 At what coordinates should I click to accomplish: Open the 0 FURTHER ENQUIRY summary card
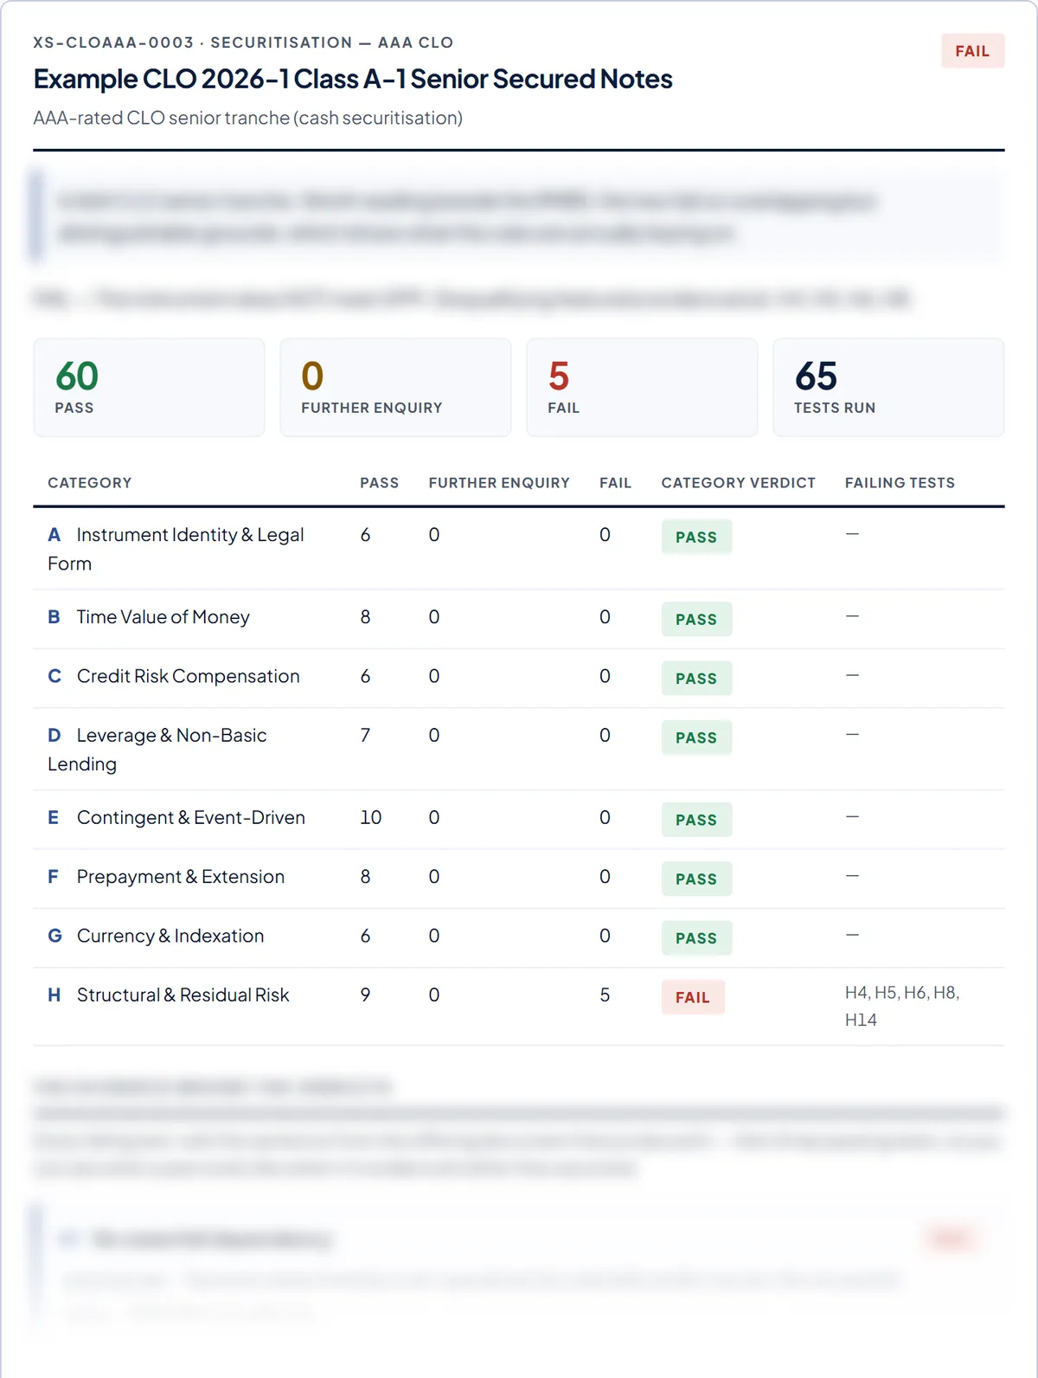point(395,387)
